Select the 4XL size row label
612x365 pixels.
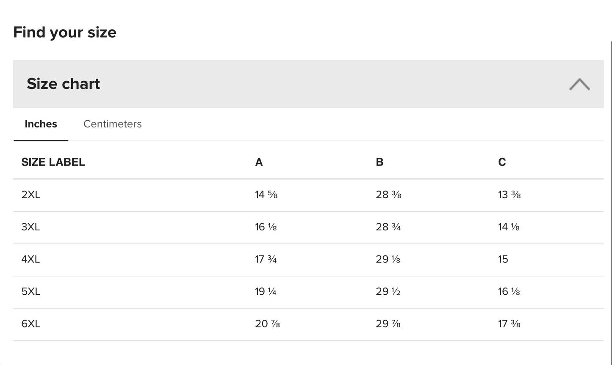tap(31, 259)
